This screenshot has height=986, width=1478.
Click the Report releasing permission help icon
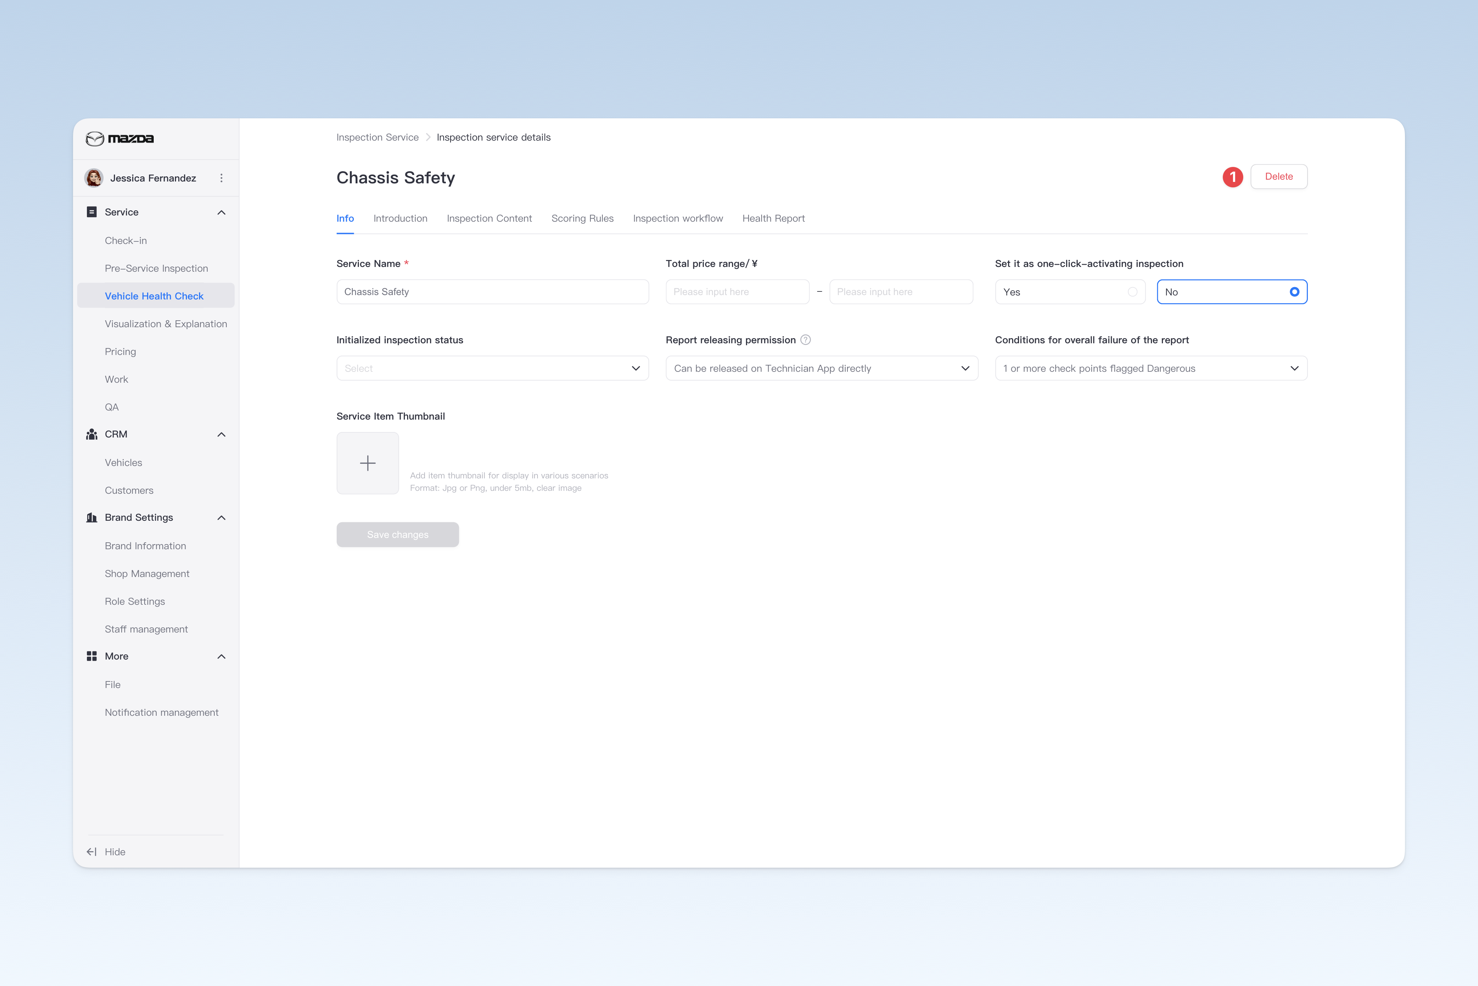805,340
